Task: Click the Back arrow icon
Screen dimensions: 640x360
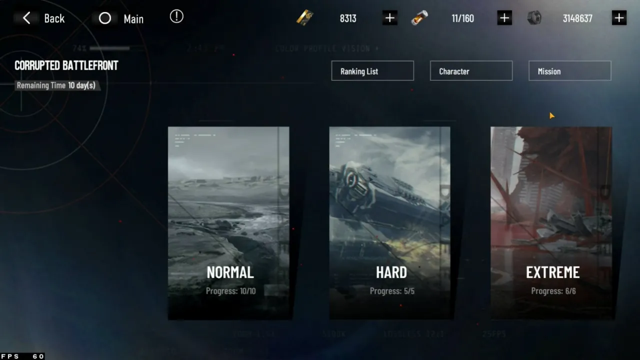Action: (26, 18)
